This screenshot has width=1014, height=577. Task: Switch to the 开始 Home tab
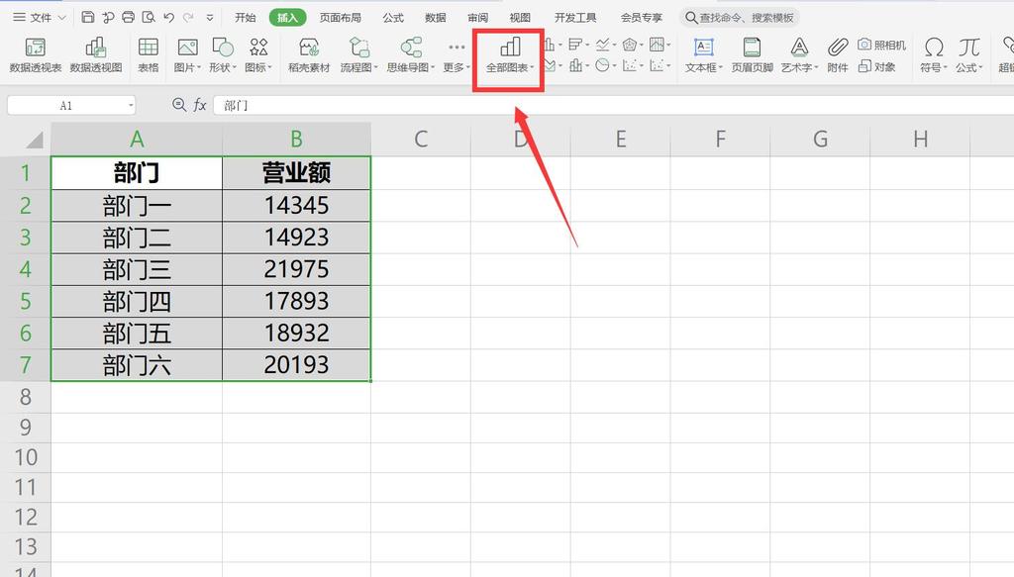pos(246,18)
